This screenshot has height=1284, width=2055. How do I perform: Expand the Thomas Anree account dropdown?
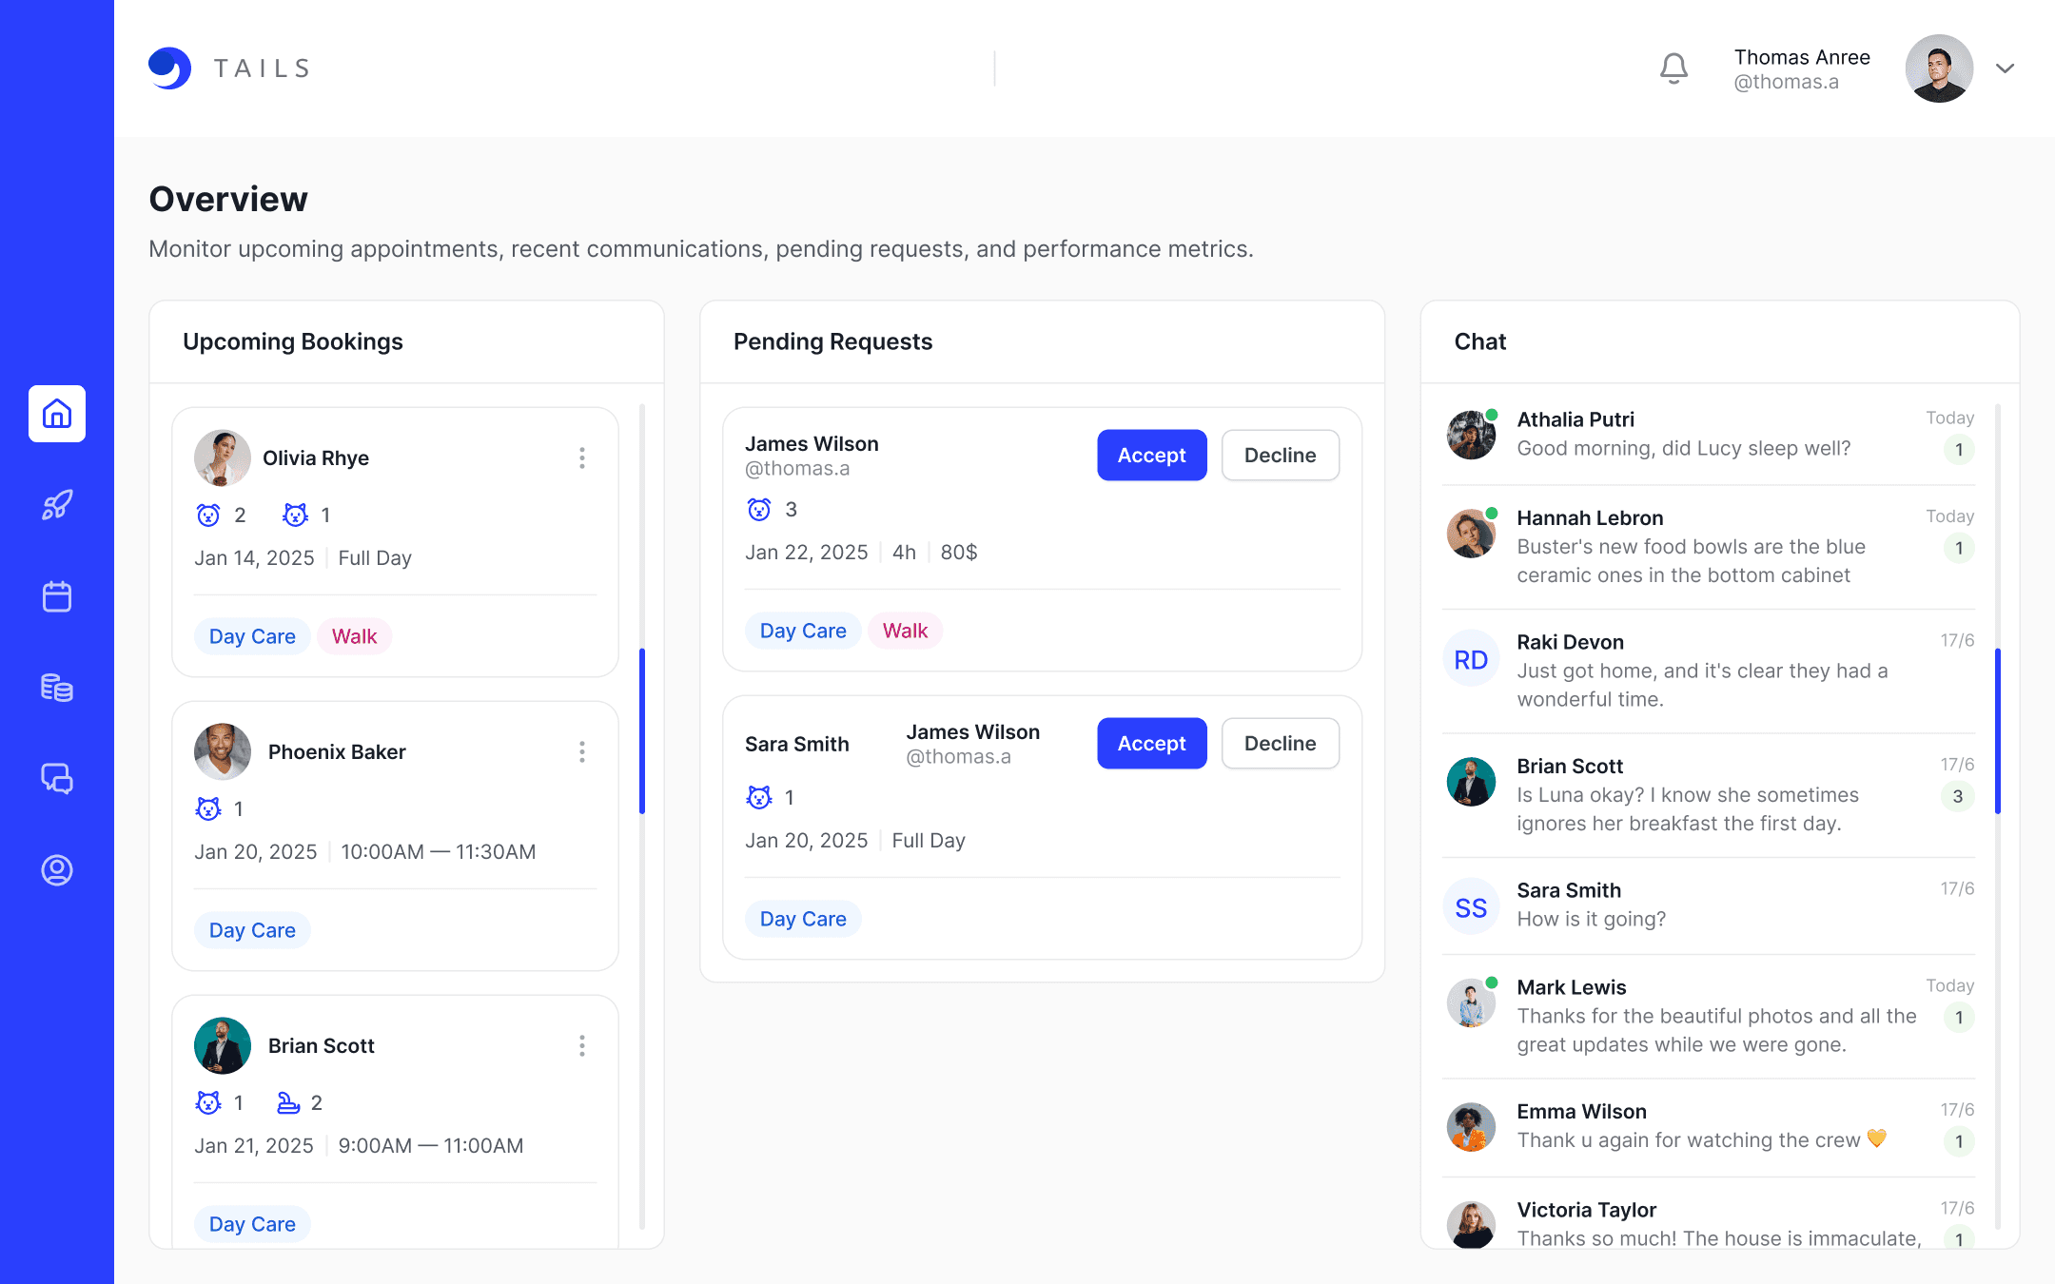click(2005, 68)
